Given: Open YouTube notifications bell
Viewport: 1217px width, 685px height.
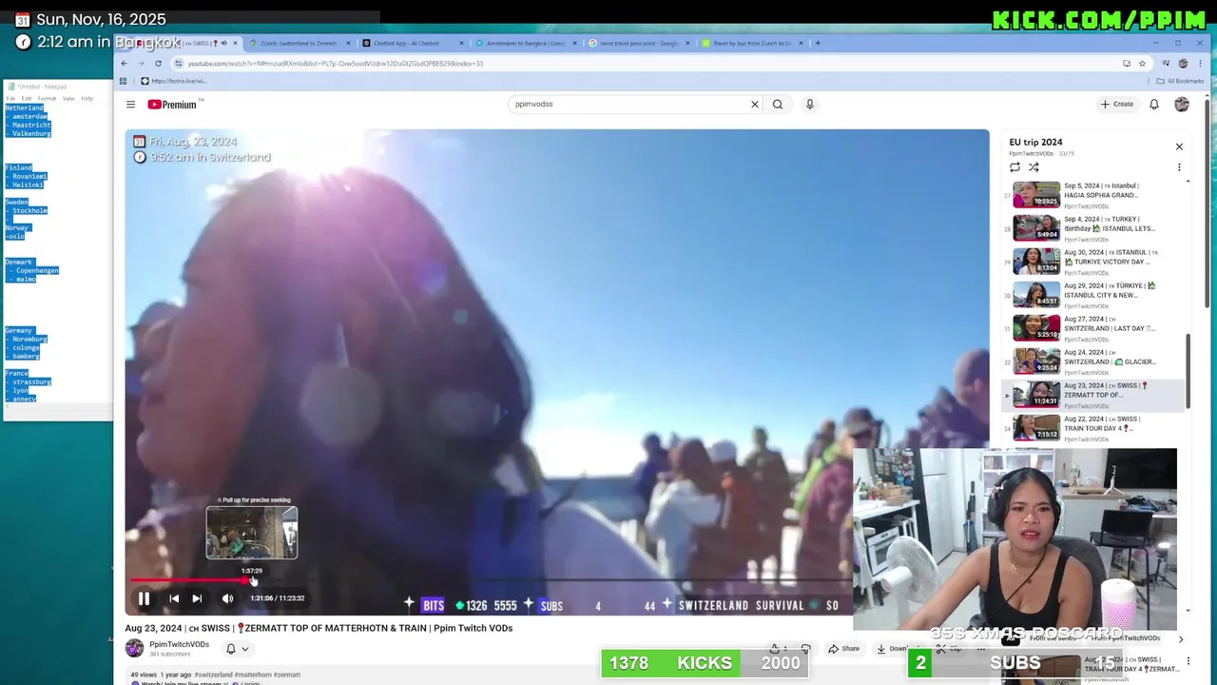Looking at the screenshot, I should (x=1154, y=105).
